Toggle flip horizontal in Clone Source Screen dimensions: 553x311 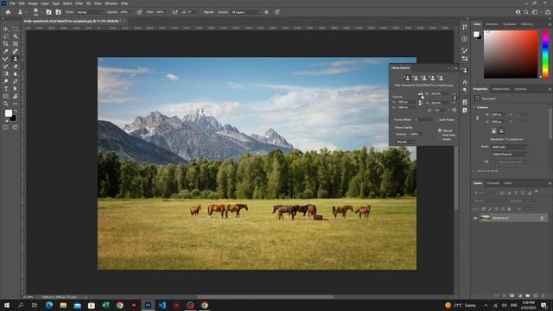[x=421, y=94]
